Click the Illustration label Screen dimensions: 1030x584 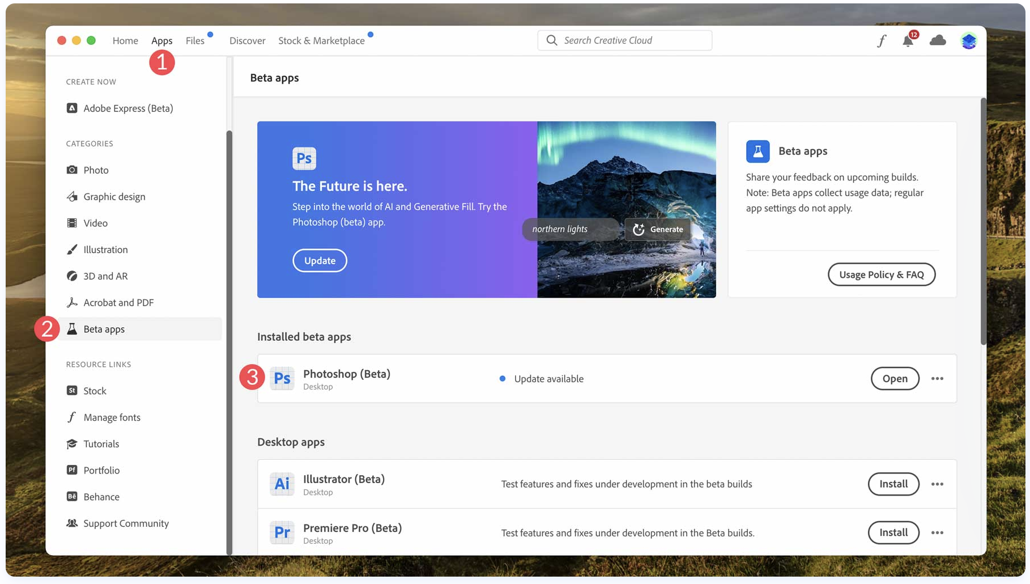pyautogui.click(x=105, y=249)
